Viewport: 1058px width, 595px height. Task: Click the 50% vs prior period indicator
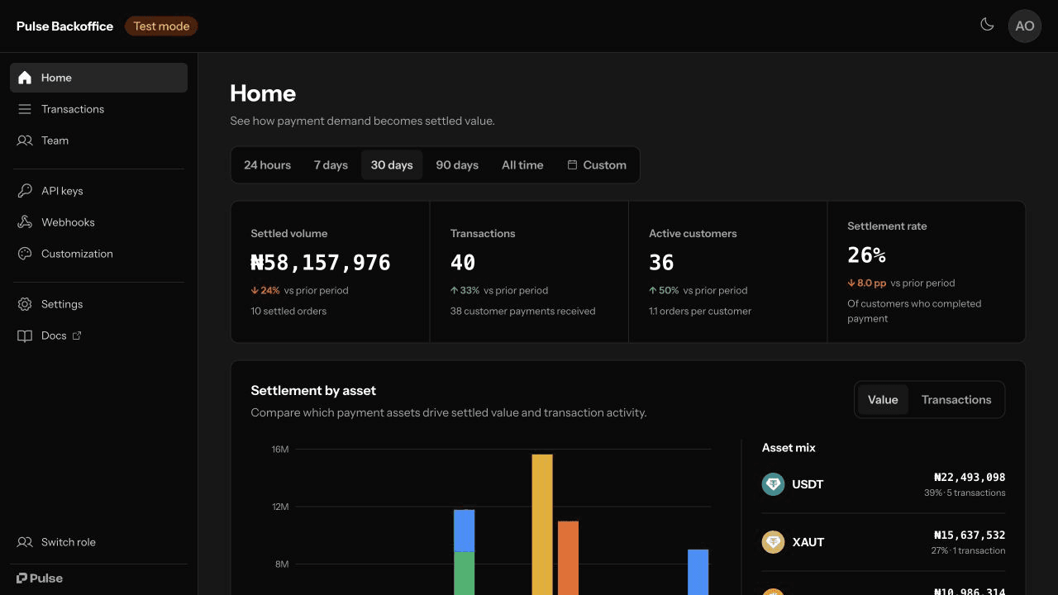coord(698,290)
